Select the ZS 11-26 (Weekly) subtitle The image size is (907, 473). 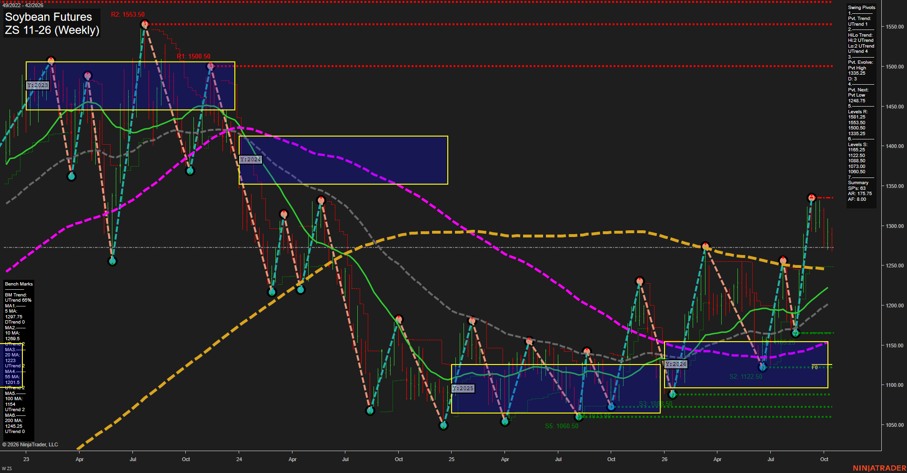coord(52,30)
